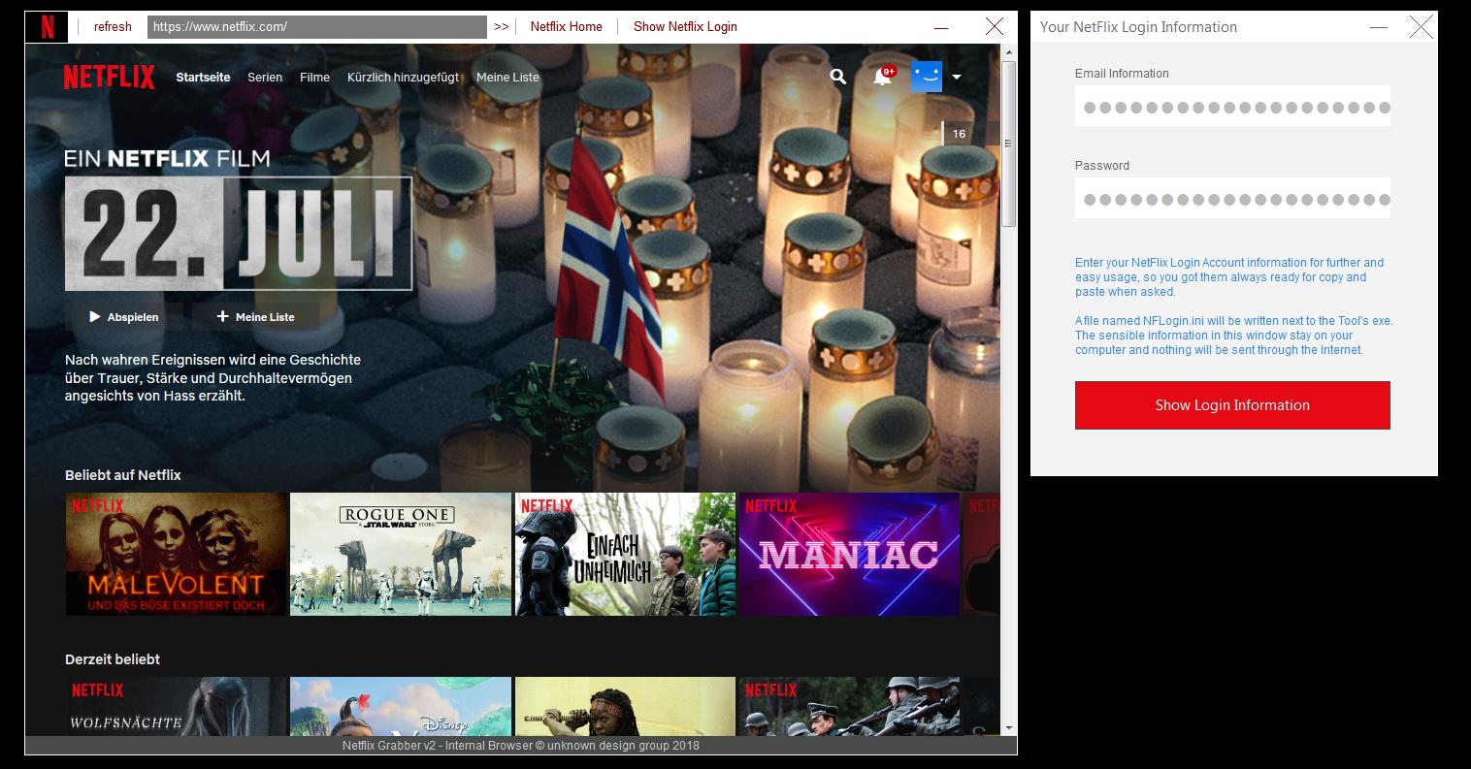
Task: Open the Netflix search magnifier
Action: tap(838, 77)
